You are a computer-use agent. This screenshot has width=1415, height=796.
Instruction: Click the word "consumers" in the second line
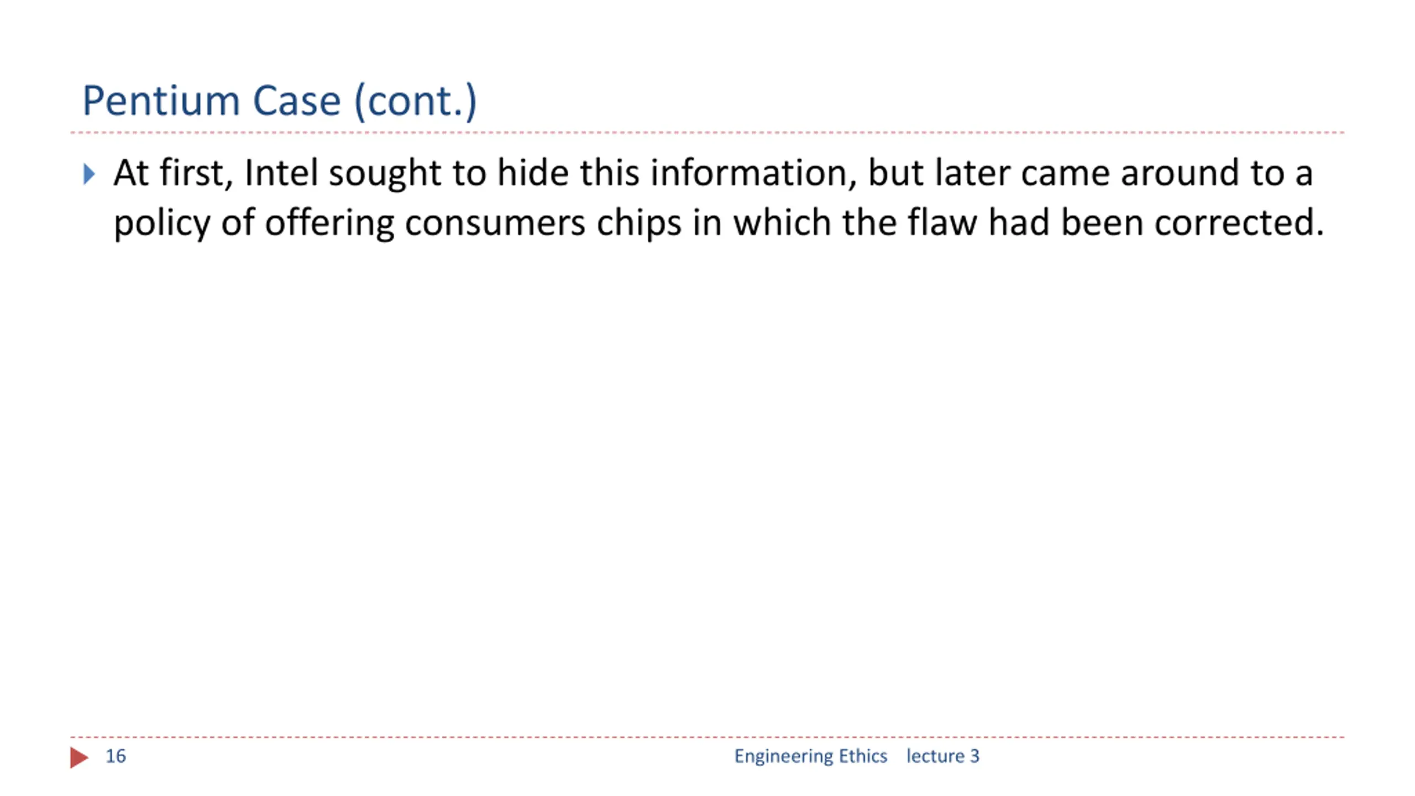[495, 223]
